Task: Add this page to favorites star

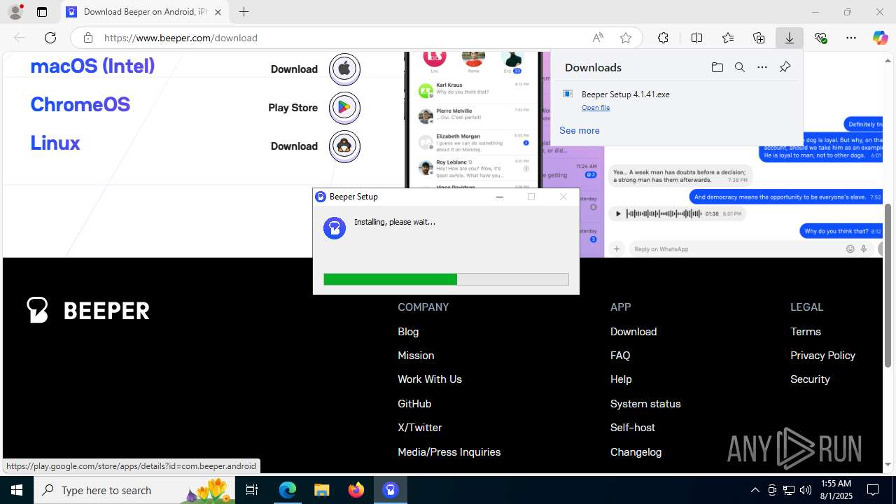Action: point(626,38)
